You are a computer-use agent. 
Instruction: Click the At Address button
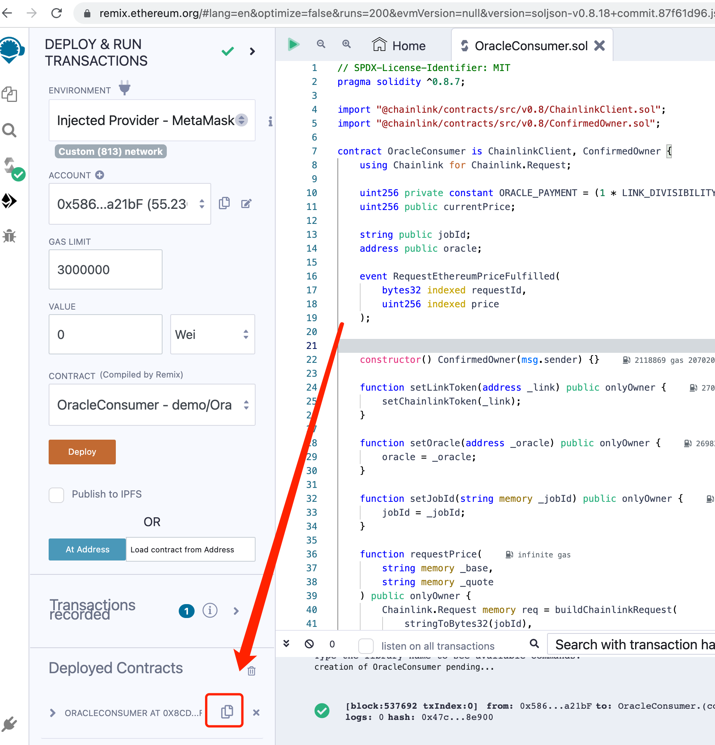click(x=87, y=549)
